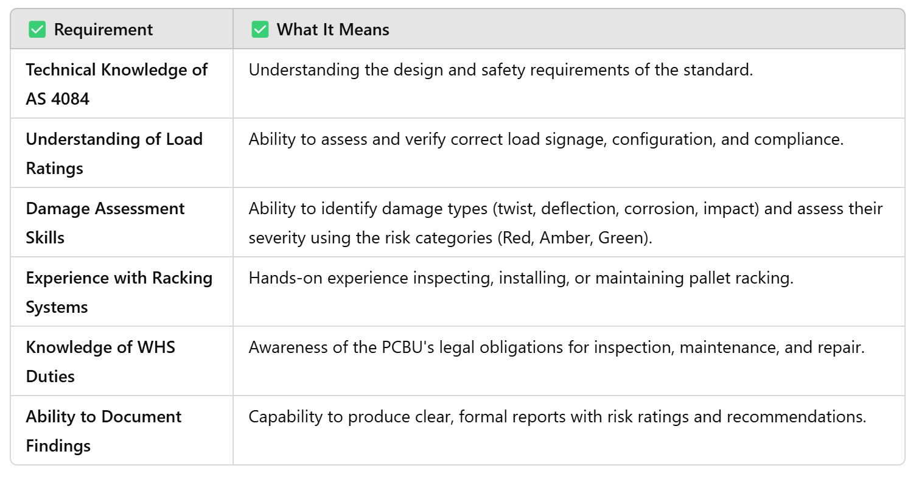Viewport: 919px width, 485px height.
Task: Select the Technical Knowledge of AS 4084 cell
Action: click(117, 84)
